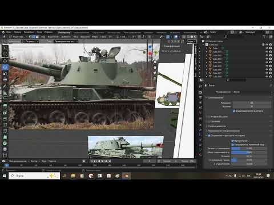Click the viewport pan hand gizmo
Screen dimensions: 274x205
[x=155, y=68]
